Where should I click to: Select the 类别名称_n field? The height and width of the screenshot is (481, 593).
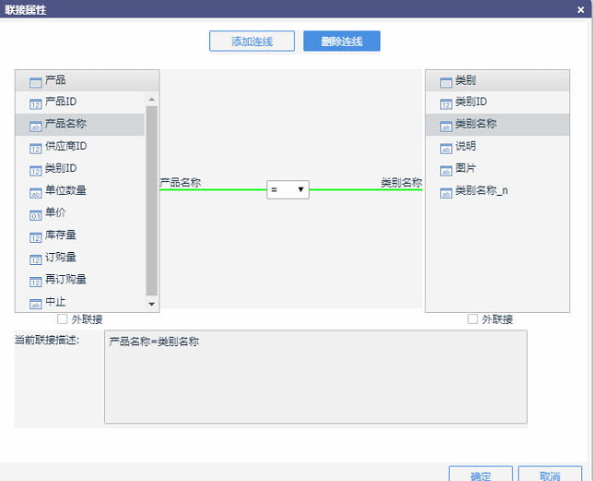[x=497, y=191]
